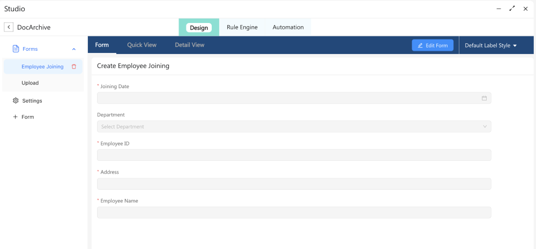This screenshot has width=536, height=249.
Task: Delete the Employee Joining form via trash icon
Action: pos(74,67)
